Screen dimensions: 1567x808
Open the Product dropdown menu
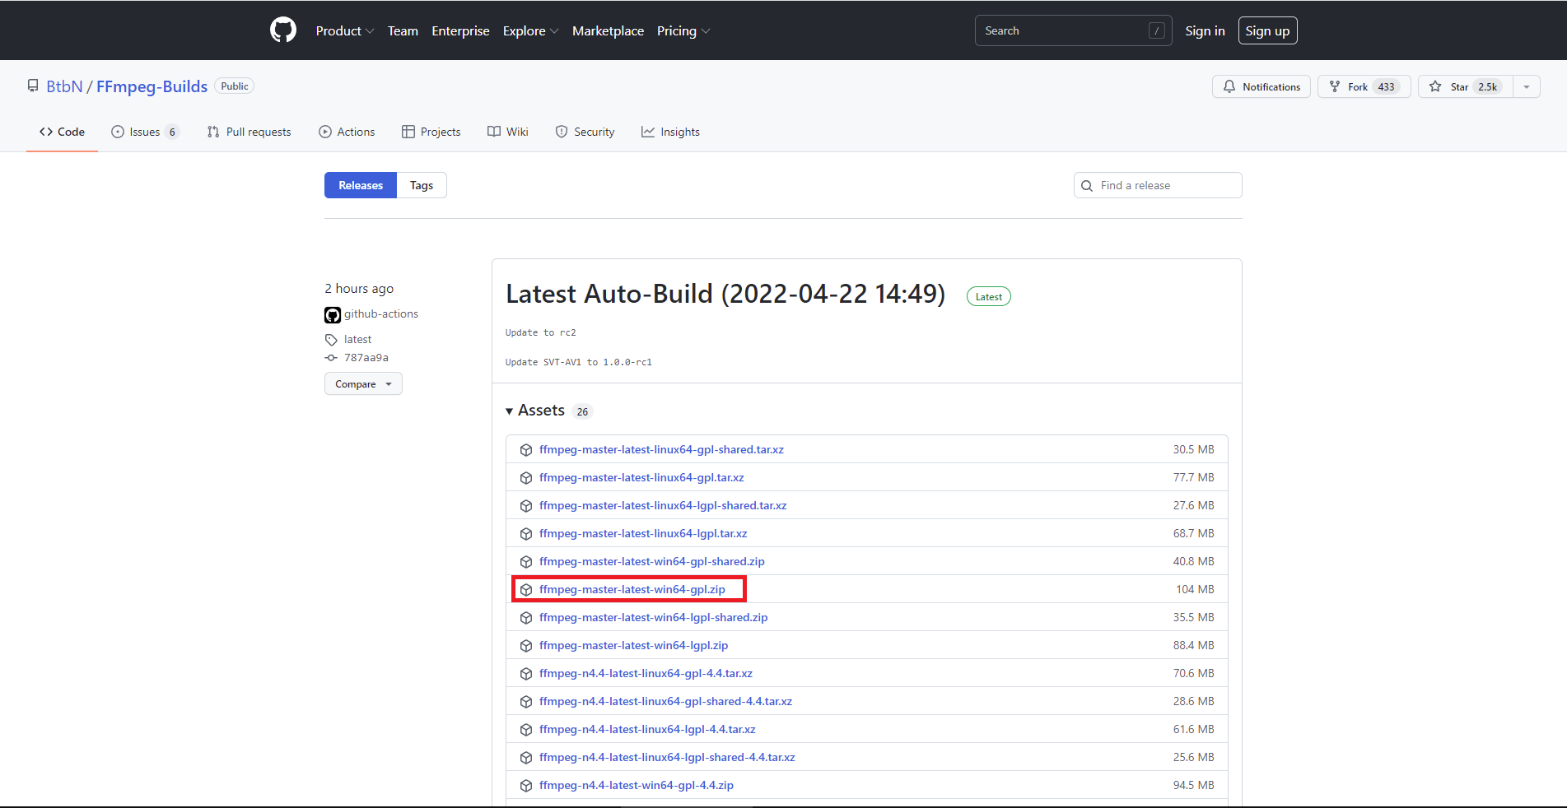pyautogui.click(x=345, y=30)
